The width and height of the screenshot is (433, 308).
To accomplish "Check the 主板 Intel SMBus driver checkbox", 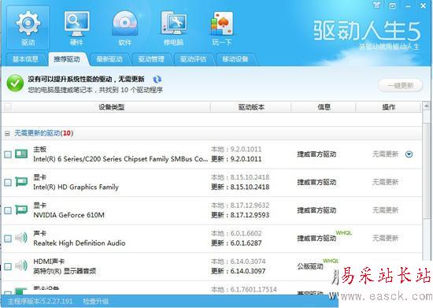I will 8,154.
